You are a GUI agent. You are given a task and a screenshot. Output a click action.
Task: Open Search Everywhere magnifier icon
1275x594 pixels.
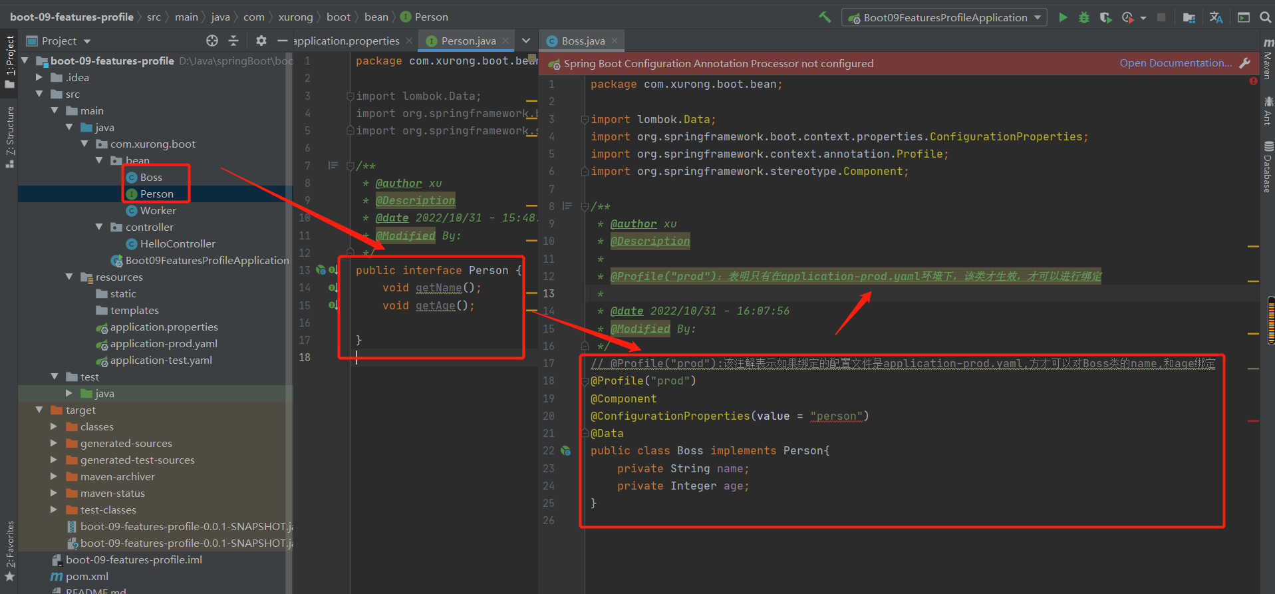tap(1265, 17)
